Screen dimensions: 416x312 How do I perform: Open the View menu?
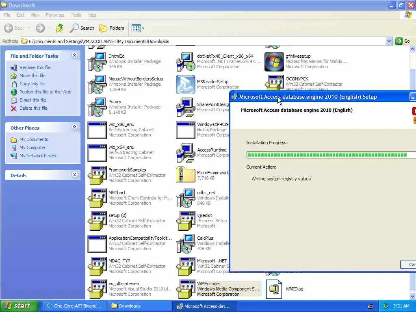pyautogui.click(x=35, y=15)
